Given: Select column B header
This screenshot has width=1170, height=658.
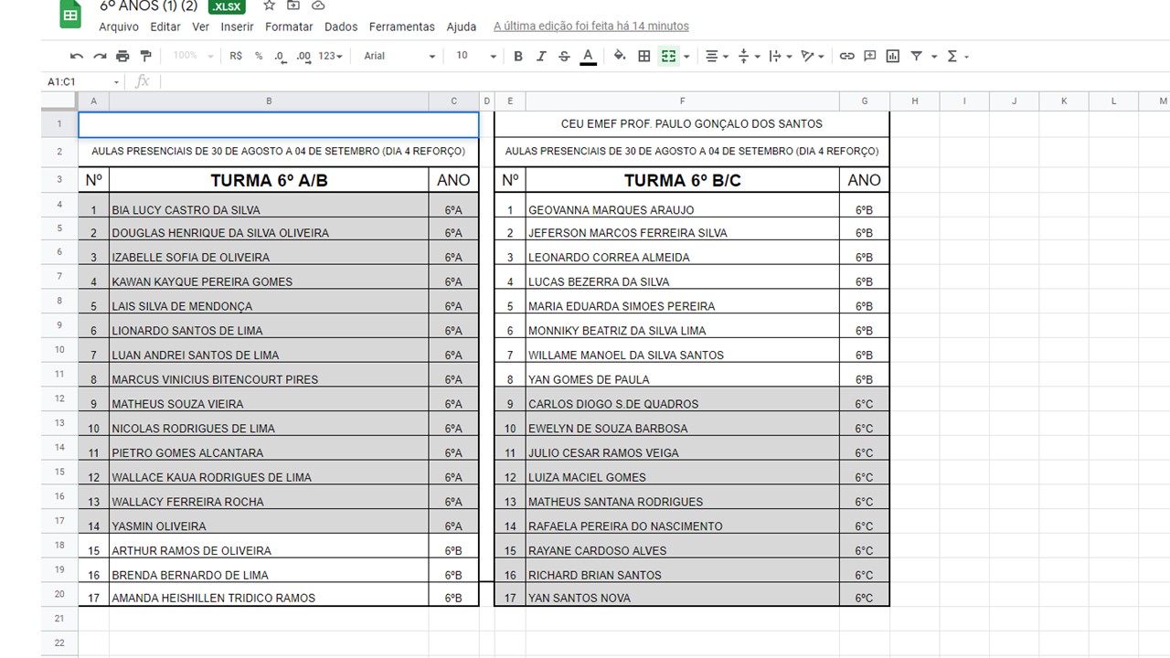Looking at the screenshot, I should pos(269,101).
